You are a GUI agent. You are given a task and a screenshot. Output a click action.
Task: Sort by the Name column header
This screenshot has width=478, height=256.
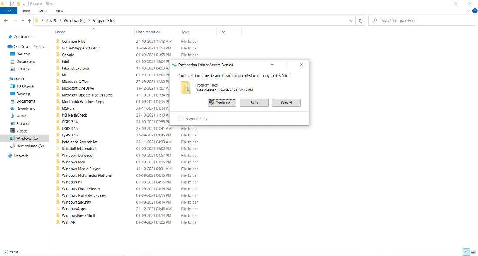(x=60, y=32)
